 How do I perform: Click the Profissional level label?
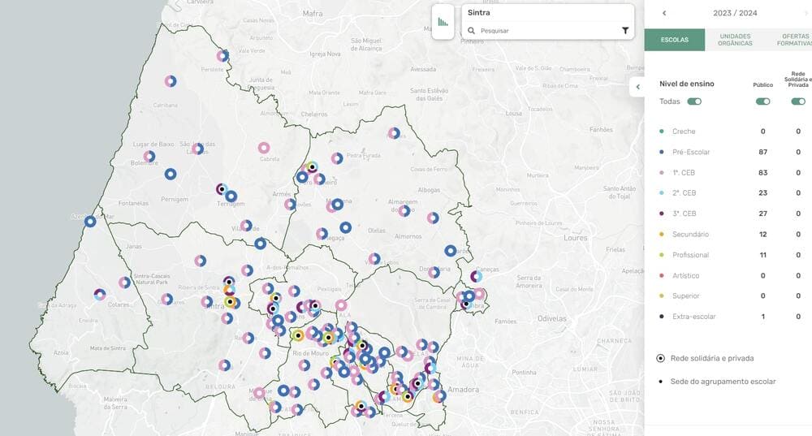(690, 255)
